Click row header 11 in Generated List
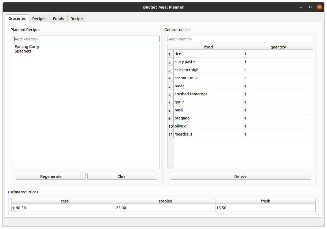Image resolution: width=327 pixels, height=229 pixels. tap(170, 134)
